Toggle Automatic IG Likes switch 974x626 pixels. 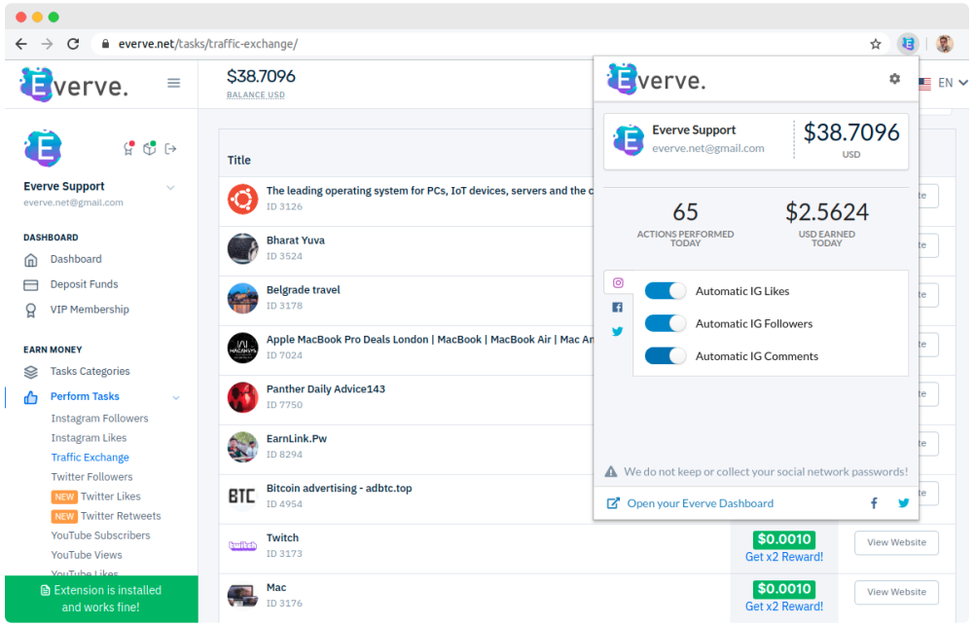click(x=666, y=291)
